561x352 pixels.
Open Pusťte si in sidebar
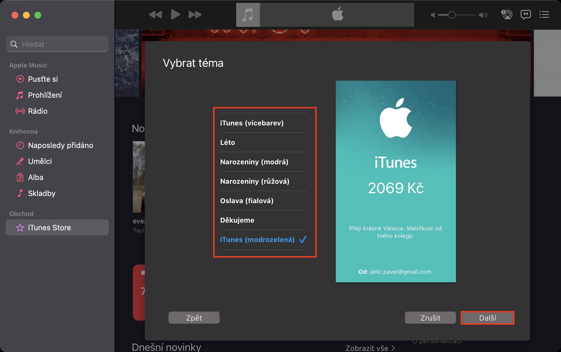click(43, 79)
